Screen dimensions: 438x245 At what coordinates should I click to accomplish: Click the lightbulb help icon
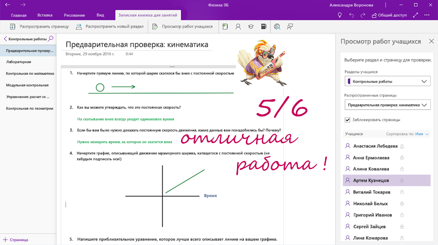pyautogui.click(x=340, y=15)
